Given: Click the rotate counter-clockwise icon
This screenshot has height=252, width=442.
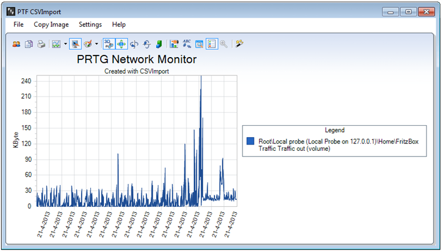Looking at the screenshot, I should point(146,44).
